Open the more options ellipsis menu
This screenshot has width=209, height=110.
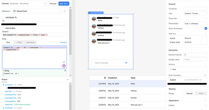coord(46,4)
